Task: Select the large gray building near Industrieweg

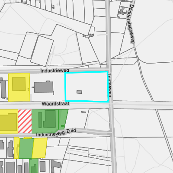Action: coord(44,87)
